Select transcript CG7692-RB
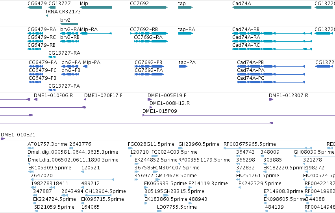The width and height of the screenshot is (335, 213). (x=144, y=29)
